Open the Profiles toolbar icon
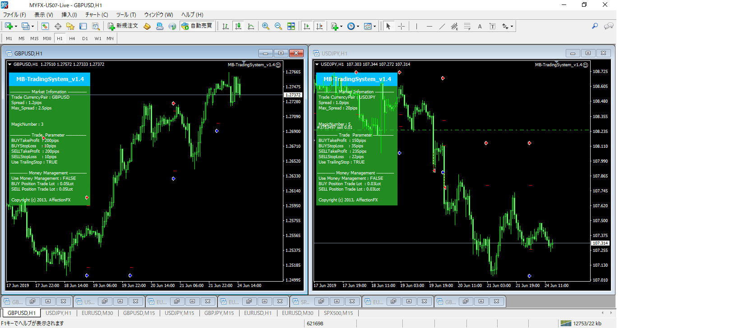The height and width of the screenshot is (328, 730). [25, 26]
